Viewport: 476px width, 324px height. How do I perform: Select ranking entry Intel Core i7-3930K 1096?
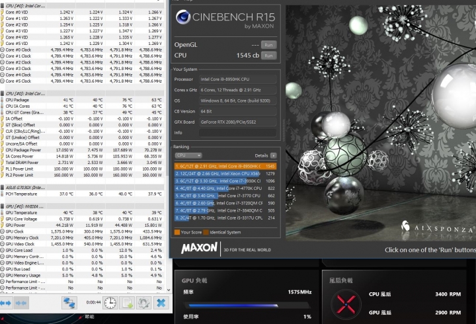pos(225,181)
